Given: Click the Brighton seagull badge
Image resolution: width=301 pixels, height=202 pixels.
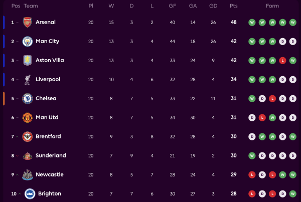Looking at the screenshot, I should [27, 193].
